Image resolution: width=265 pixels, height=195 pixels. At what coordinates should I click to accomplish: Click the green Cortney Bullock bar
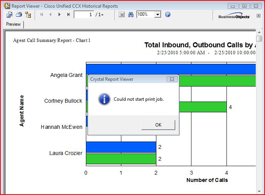203,107
